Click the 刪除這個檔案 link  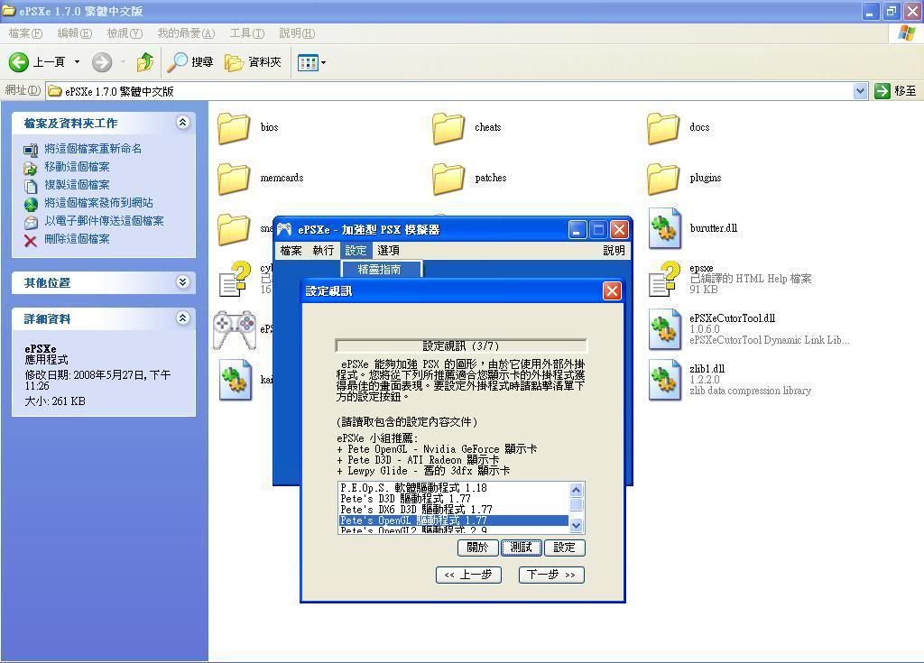click(x=78, y=239)
